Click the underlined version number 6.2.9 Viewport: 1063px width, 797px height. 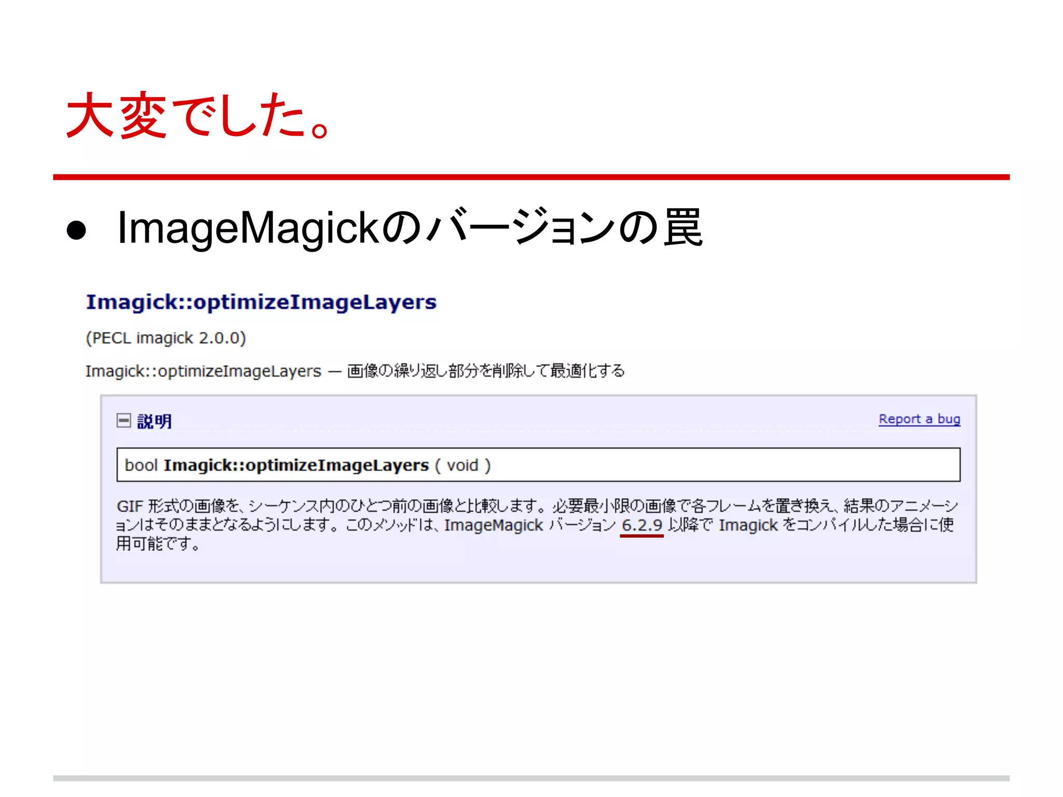coord(642,525)
